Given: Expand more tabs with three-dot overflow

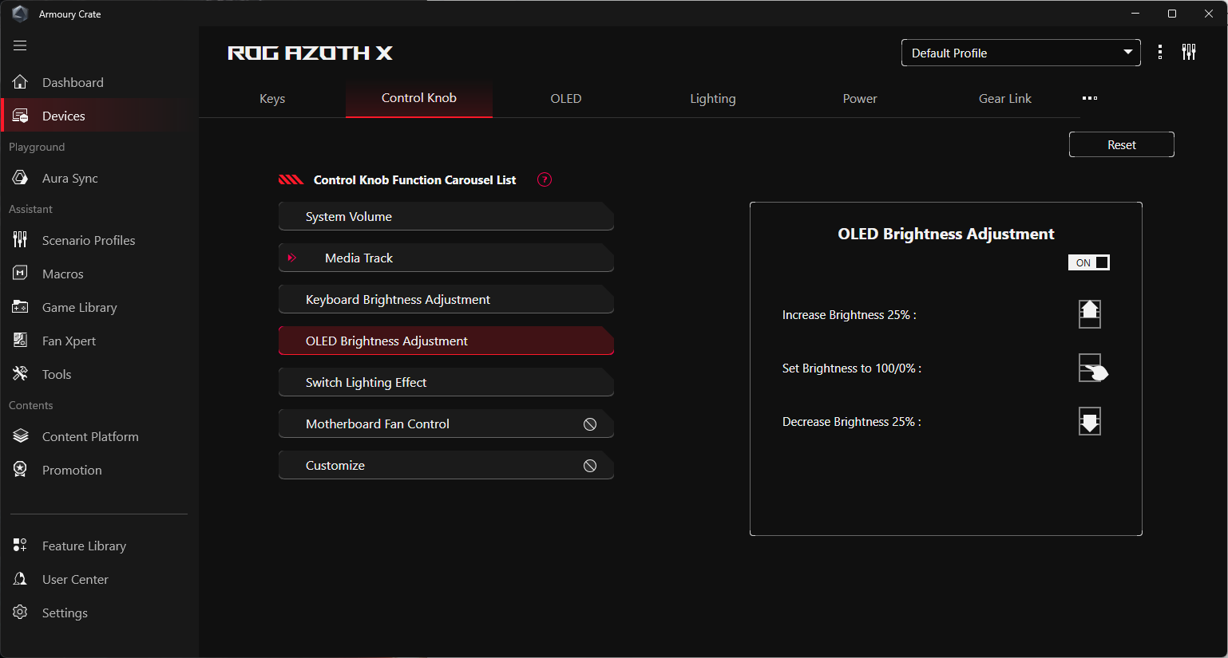Looking at the screenshot, I should 1090,98.
